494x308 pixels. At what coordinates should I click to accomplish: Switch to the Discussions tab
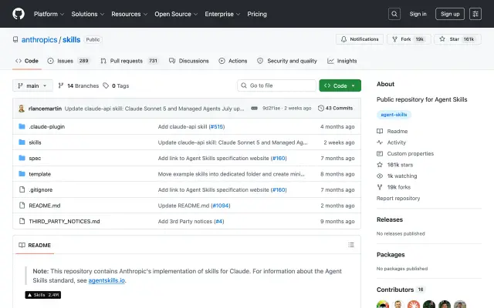click(188, 61)
